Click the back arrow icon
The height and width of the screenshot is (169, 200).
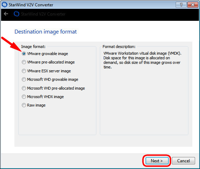[x=6, y=14]
